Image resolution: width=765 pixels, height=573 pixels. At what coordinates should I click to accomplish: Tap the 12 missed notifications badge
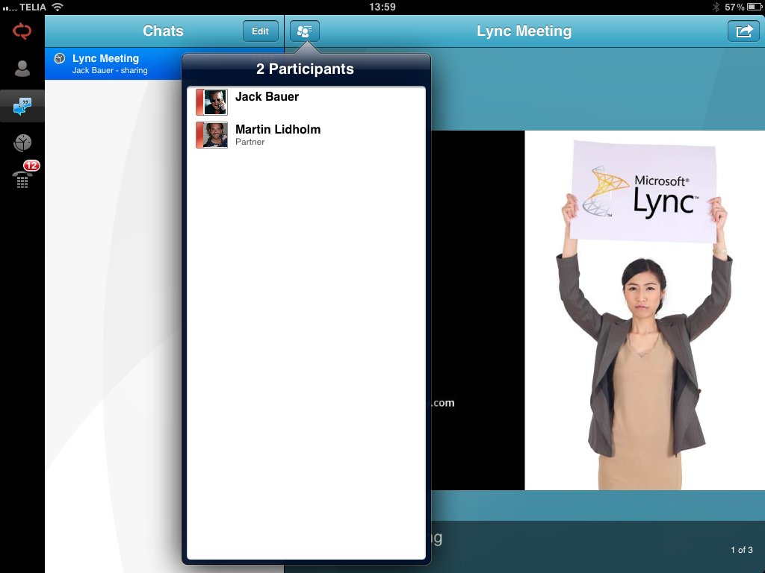pyautogui.click(x=31, y=165)
